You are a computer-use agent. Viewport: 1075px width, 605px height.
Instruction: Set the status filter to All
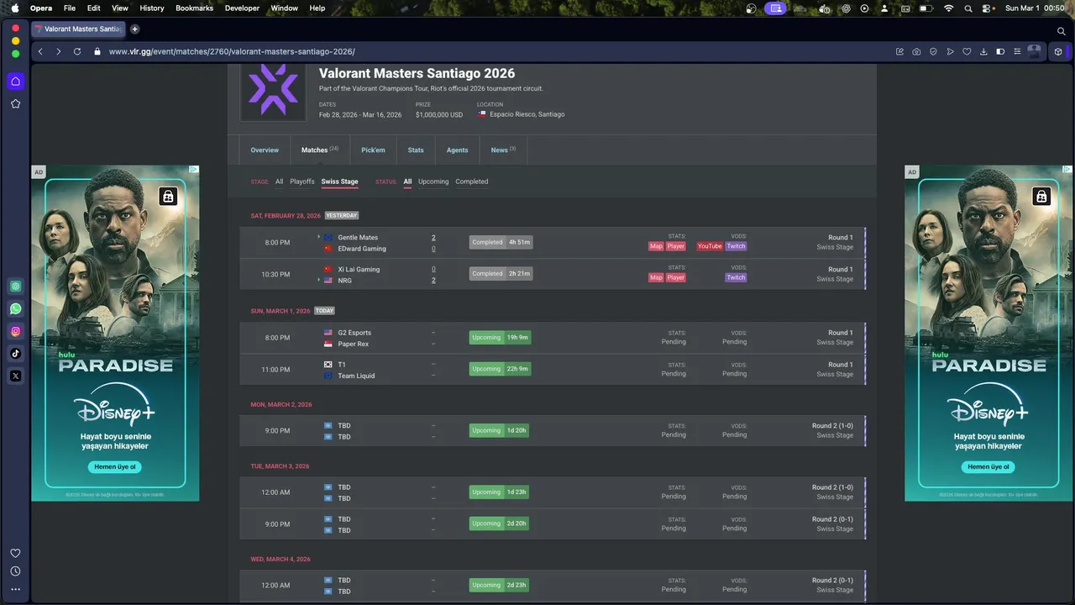[407, 181]
